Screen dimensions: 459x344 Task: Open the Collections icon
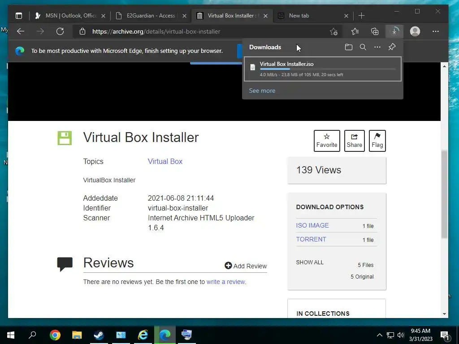[375, 31]
